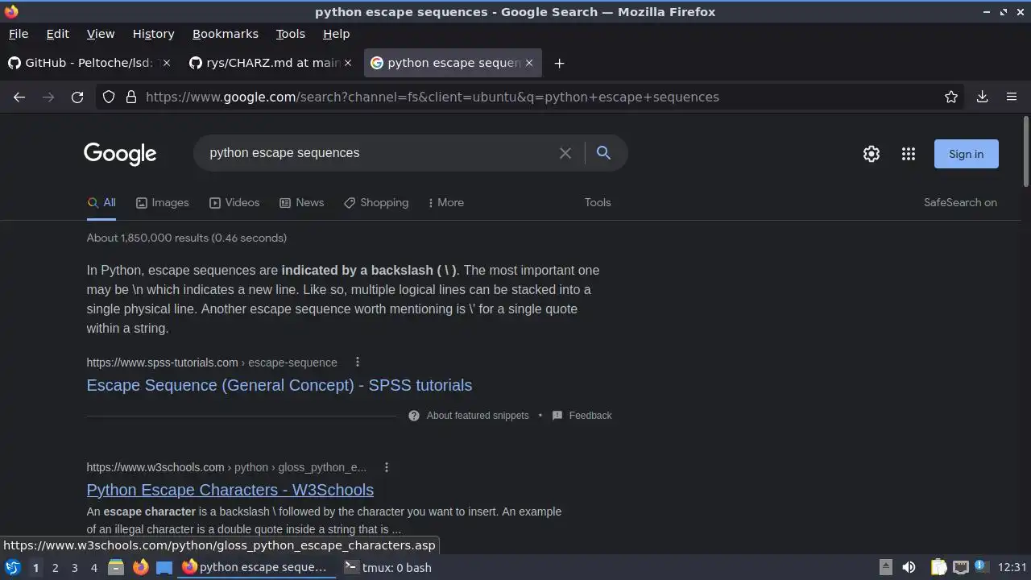Show site security padlock info

point(131,97)
